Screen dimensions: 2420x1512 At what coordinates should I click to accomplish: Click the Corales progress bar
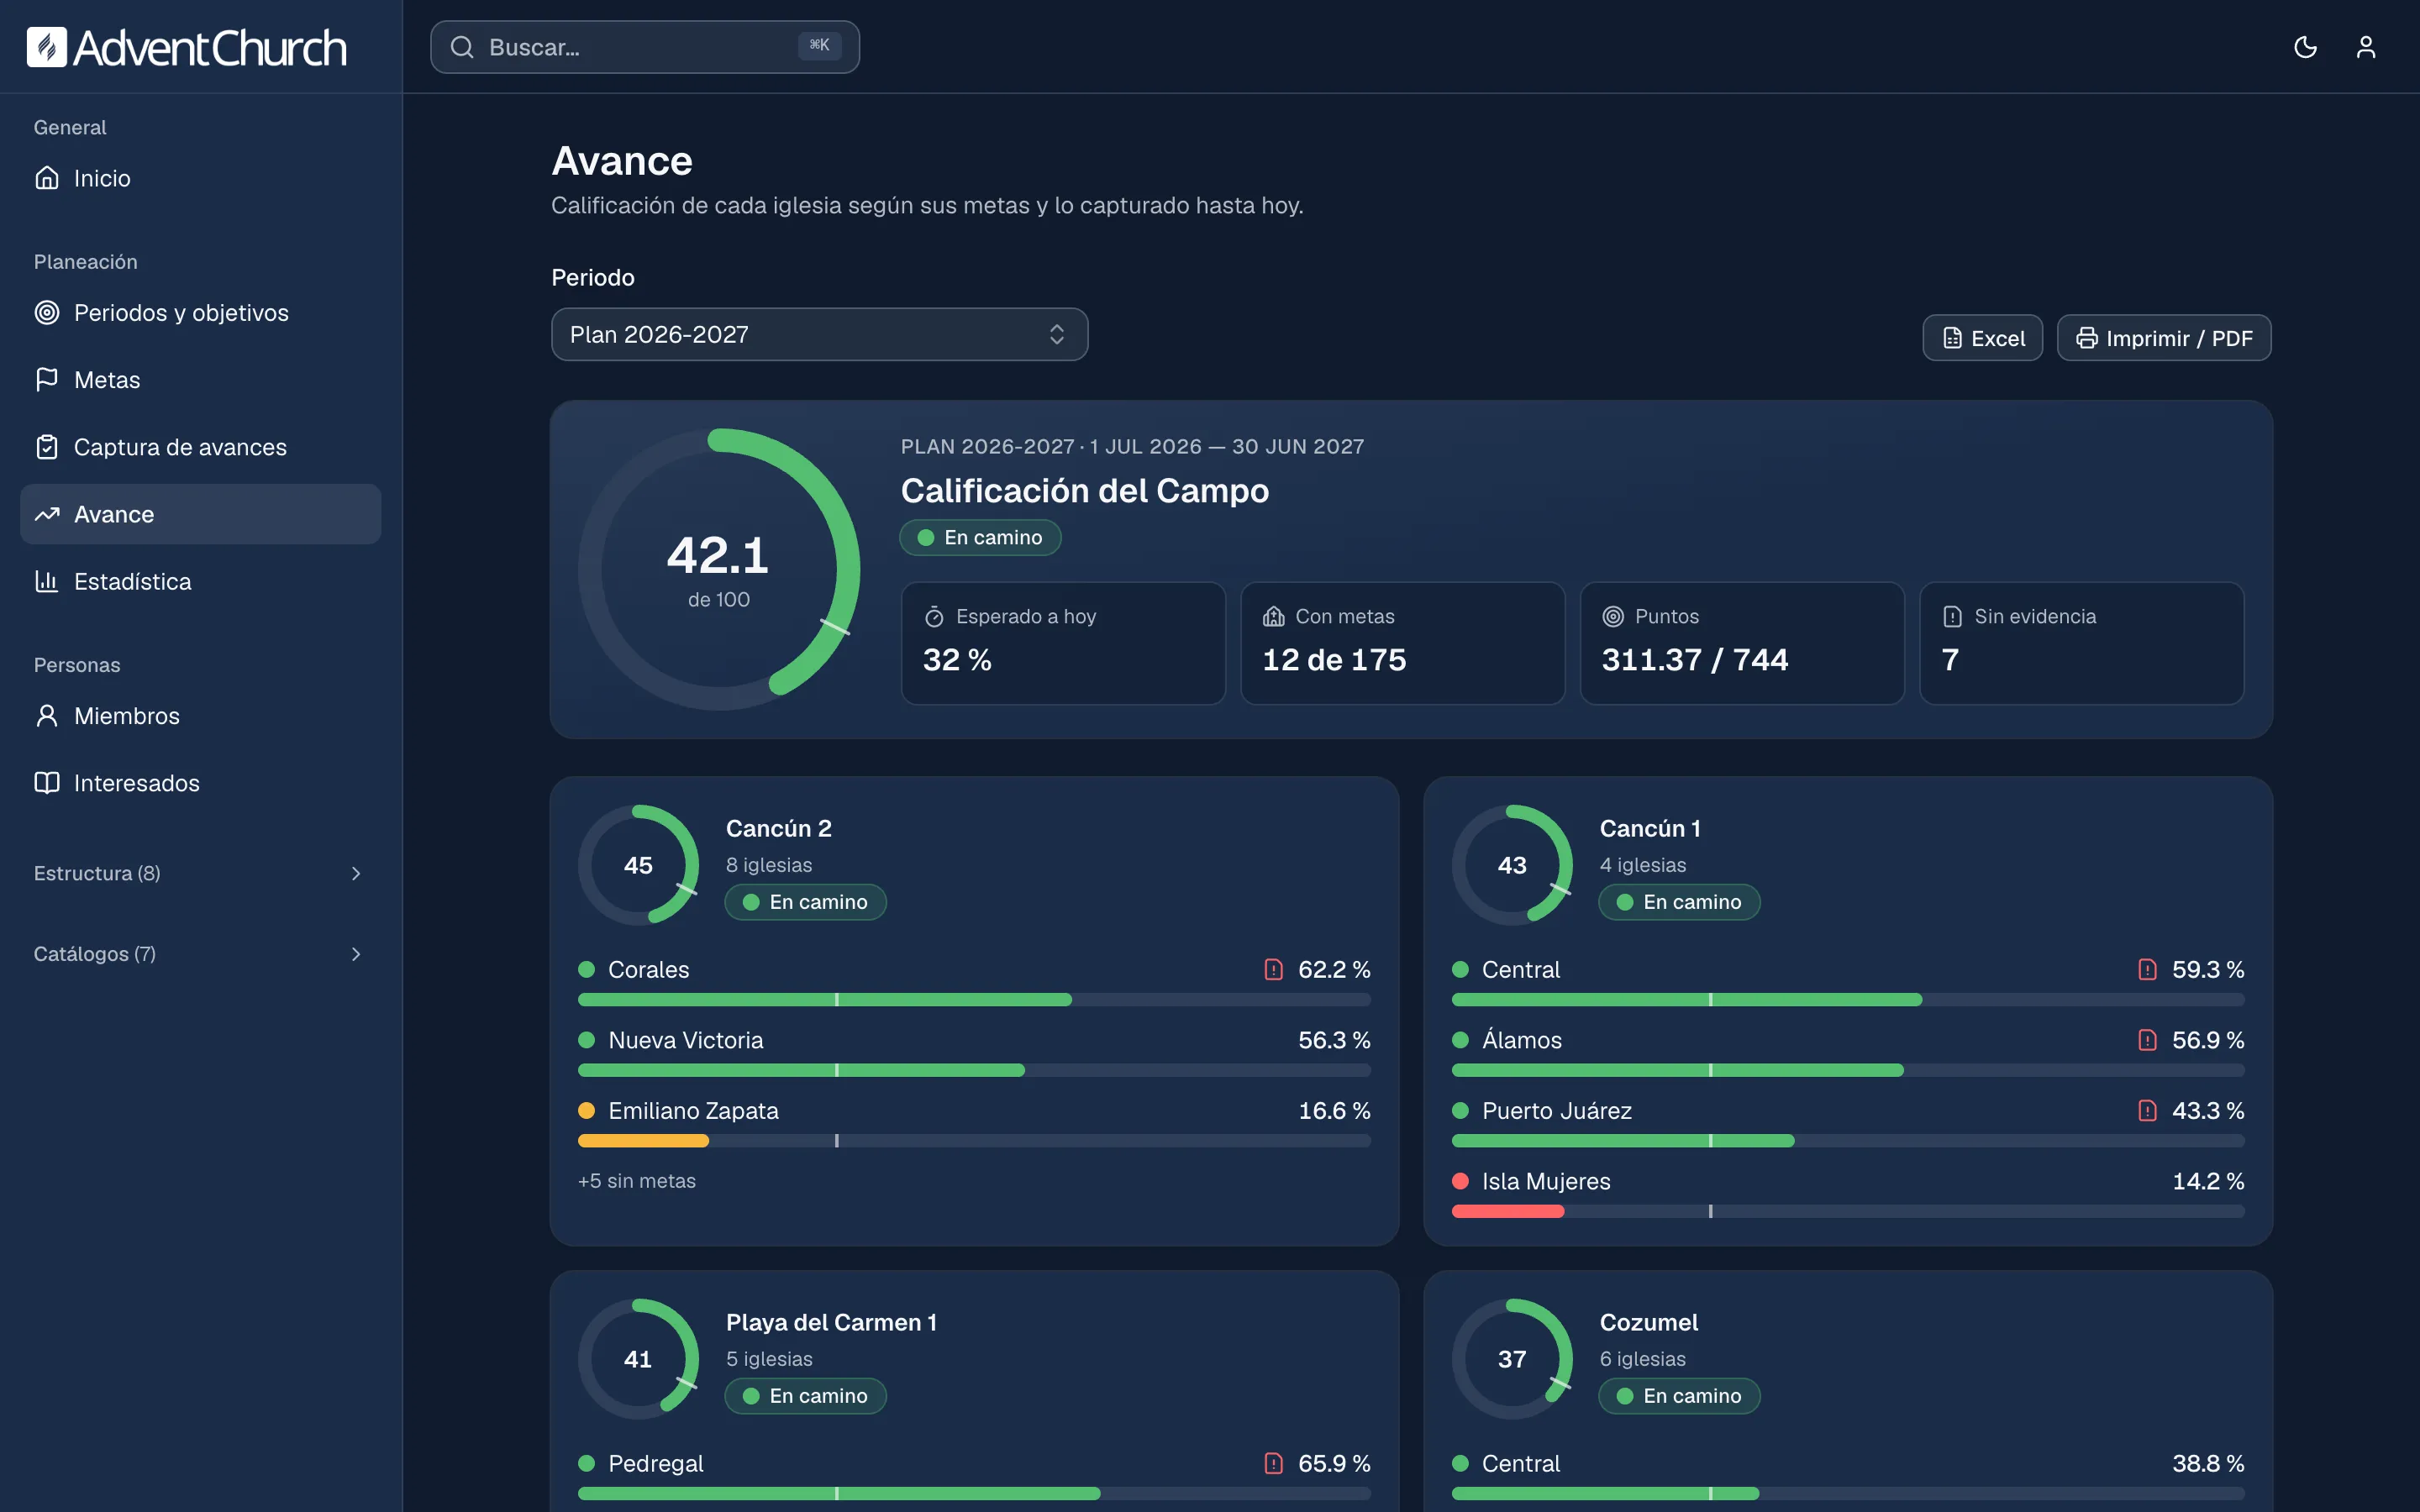pyautogui.click(x=974, y=1000)
